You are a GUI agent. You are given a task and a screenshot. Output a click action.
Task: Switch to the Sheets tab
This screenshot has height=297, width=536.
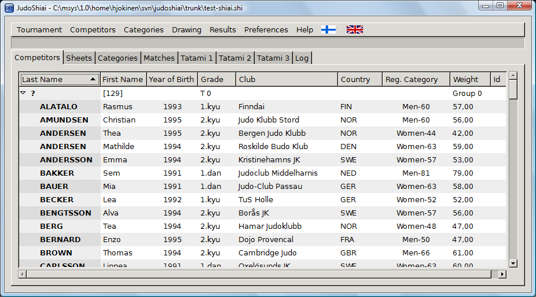click(x=79, y=58)
